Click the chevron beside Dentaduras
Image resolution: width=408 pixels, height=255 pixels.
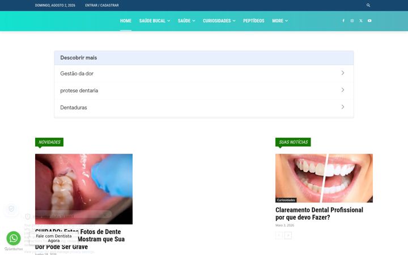[343, 107]
